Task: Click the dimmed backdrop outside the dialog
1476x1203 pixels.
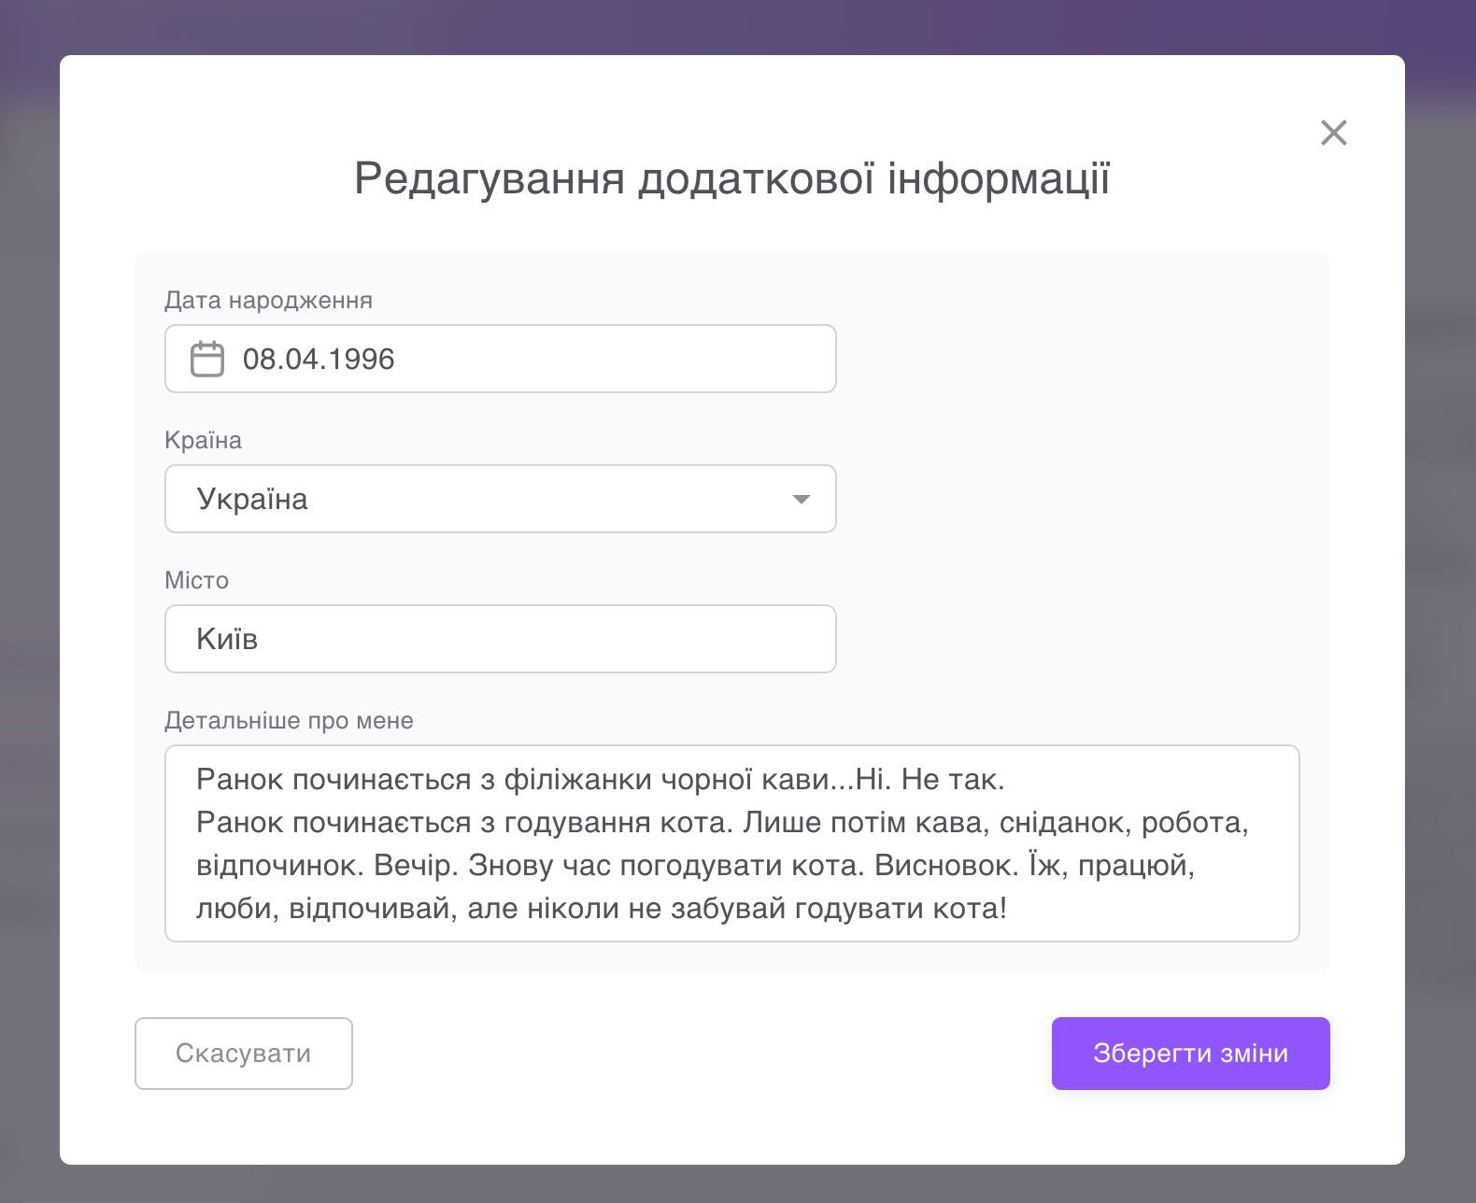Action: tap(28, 598)
